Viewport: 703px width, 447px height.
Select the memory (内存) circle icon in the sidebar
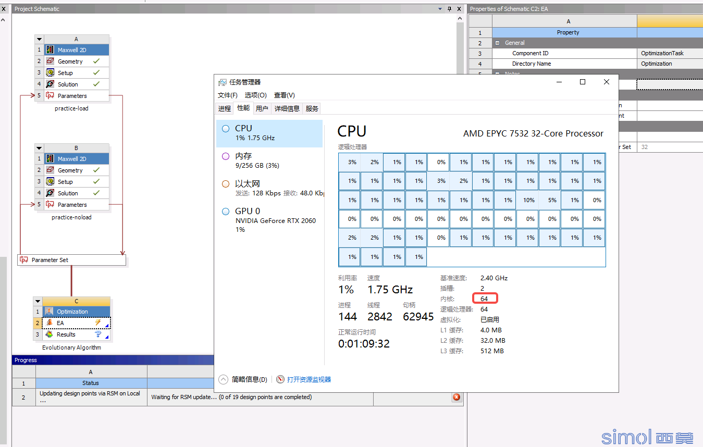[x=226, y=156]
